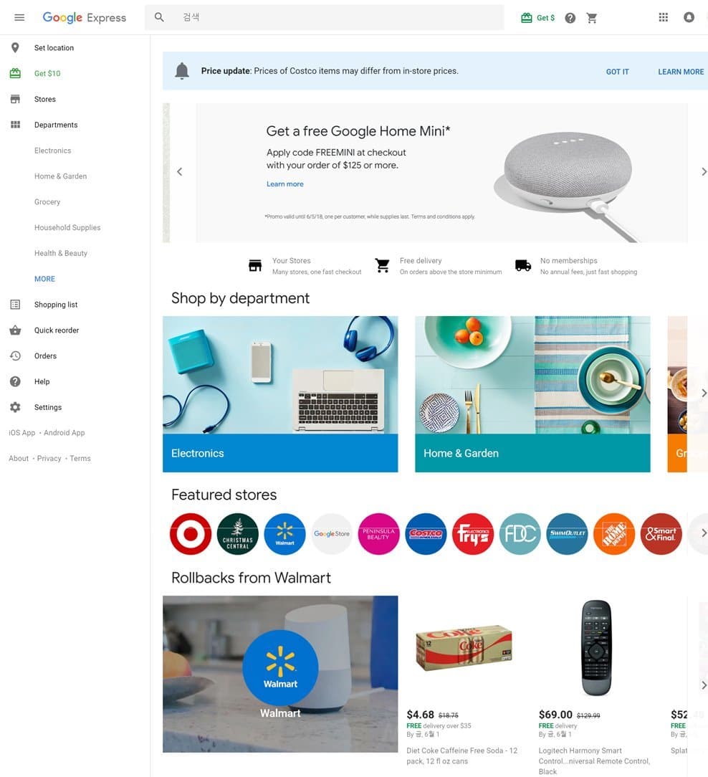Expand MORE under Departments list

point(44,279)
